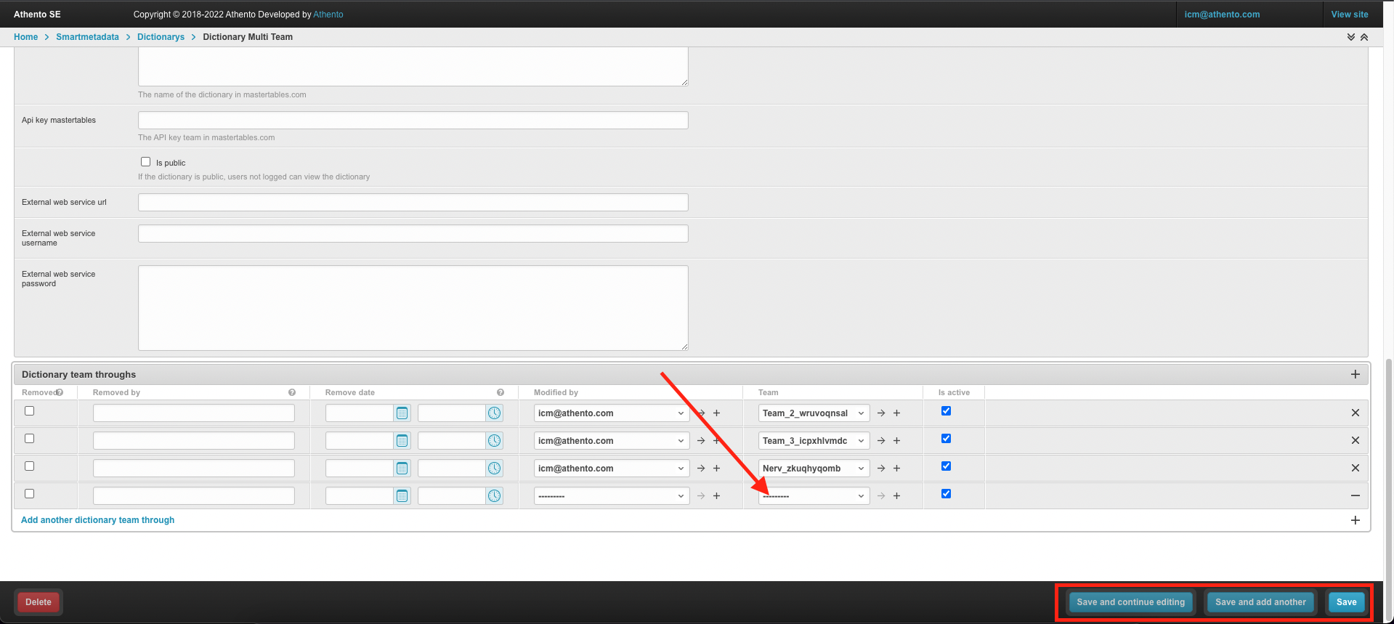Add new team via plus beside Team_2_wruvoqnsal
1394x624 pixels.
(897, 413)
